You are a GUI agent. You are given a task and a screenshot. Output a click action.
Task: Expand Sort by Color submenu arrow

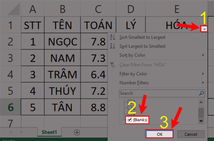point(203,55)
